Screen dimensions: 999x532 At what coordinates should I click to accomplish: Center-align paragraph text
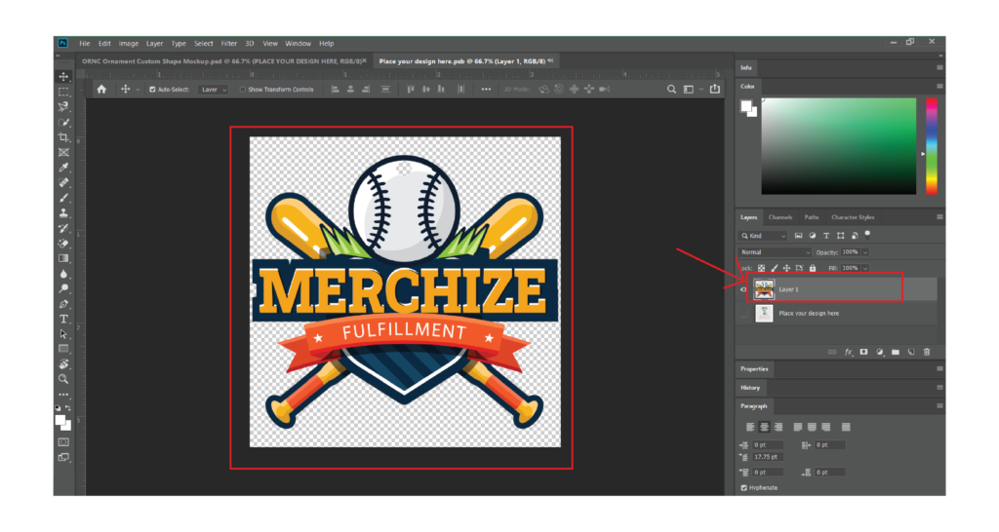765,427
